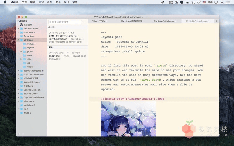Open the 发布 menu
This screenshot has height=146, width=234.
[x=58, y=2]
